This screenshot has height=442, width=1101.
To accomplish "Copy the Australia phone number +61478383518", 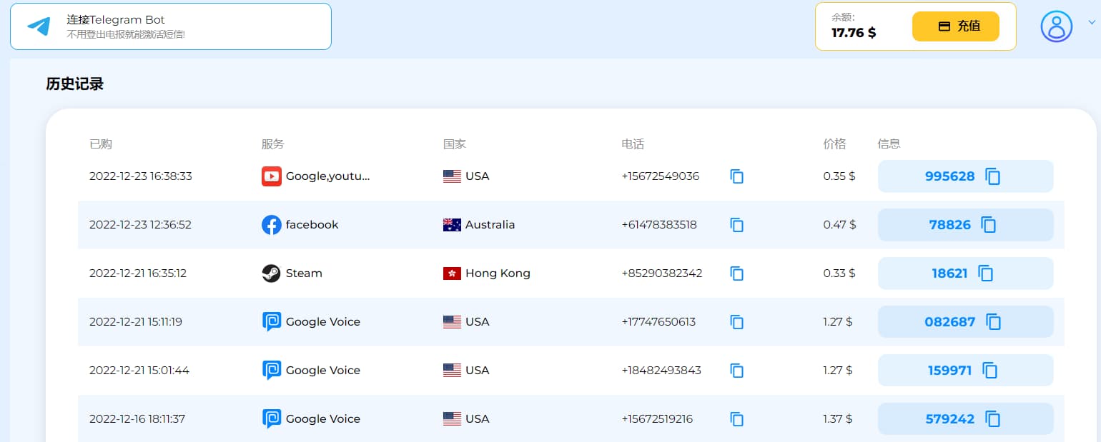I will [x=737, y=225].
